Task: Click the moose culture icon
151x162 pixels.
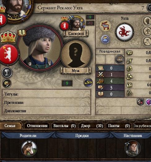Action: [x=105, y=25]
